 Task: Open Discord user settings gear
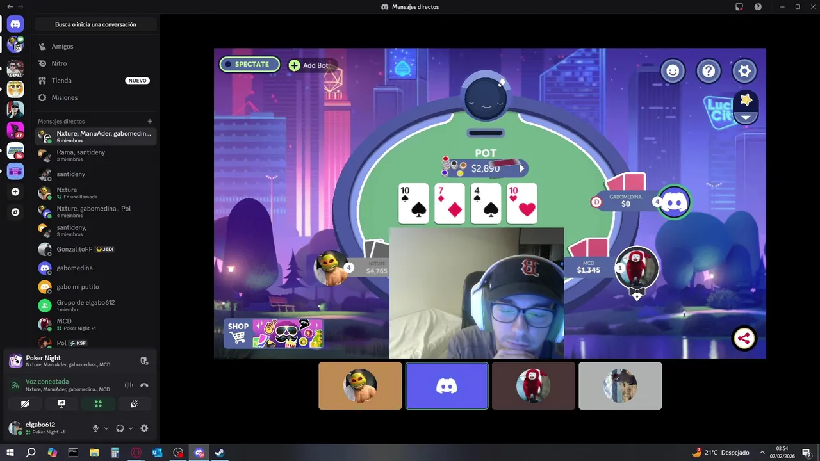pyautogui.click(x=144, y=428)
